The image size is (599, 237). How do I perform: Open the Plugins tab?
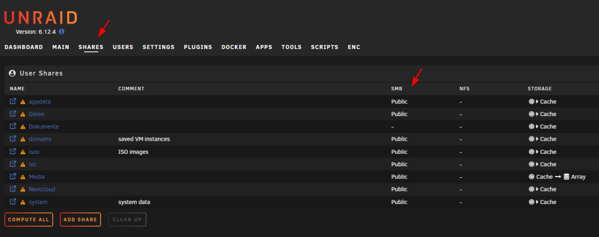tap(198, 47)
